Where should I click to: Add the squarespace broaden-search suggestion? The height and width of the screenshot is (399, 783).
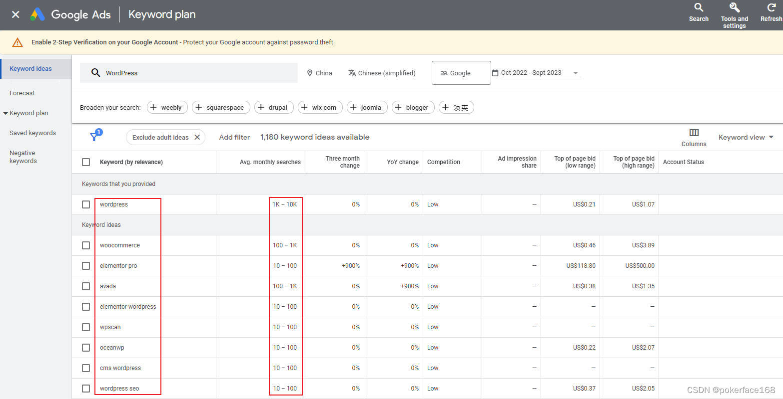(x=221, y=107)
